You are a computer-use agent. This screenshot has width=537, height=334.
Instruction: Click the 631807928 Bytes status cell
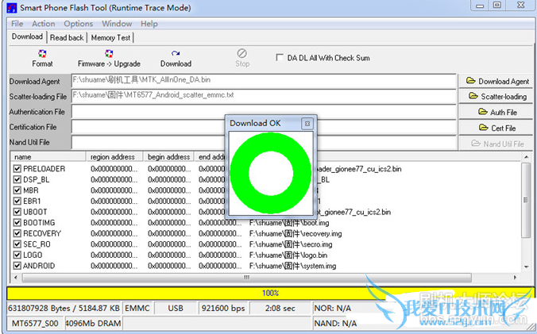coord(64,308)
